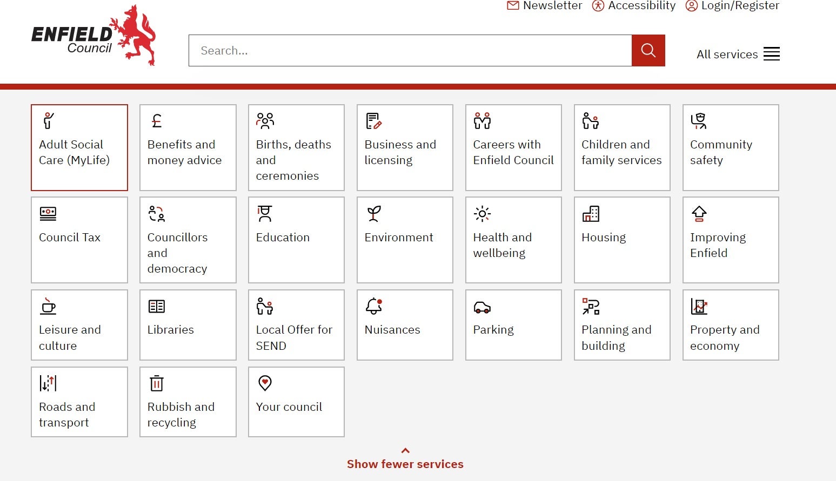Image resolution: width=836 pixels, height=481 pixels.
Task: Click the Nuisances notification bell icon
Action: tap(374, 306)
